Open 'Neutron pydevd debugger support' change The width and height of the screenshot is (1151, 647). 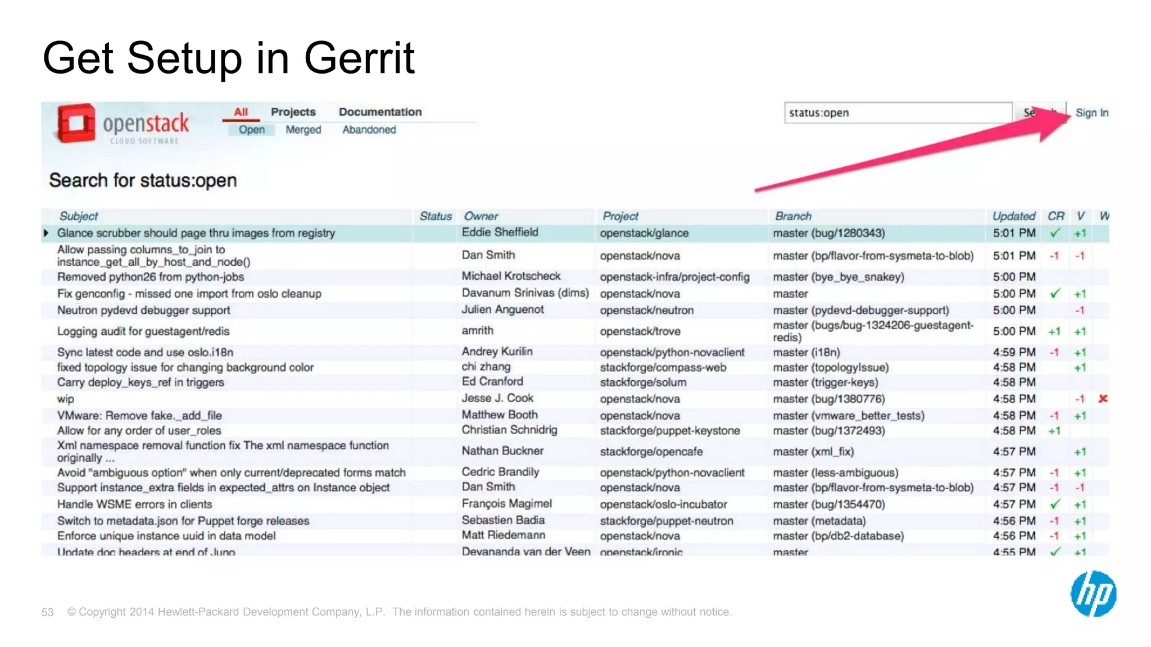tap(143, 310)
